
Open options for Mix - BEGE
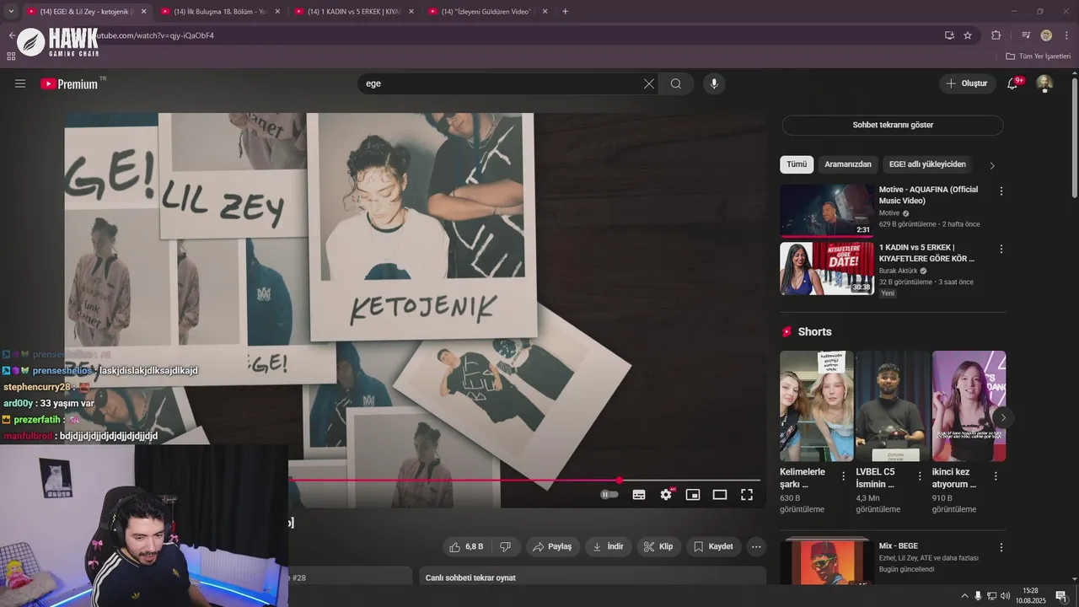tap(1001, 547)
